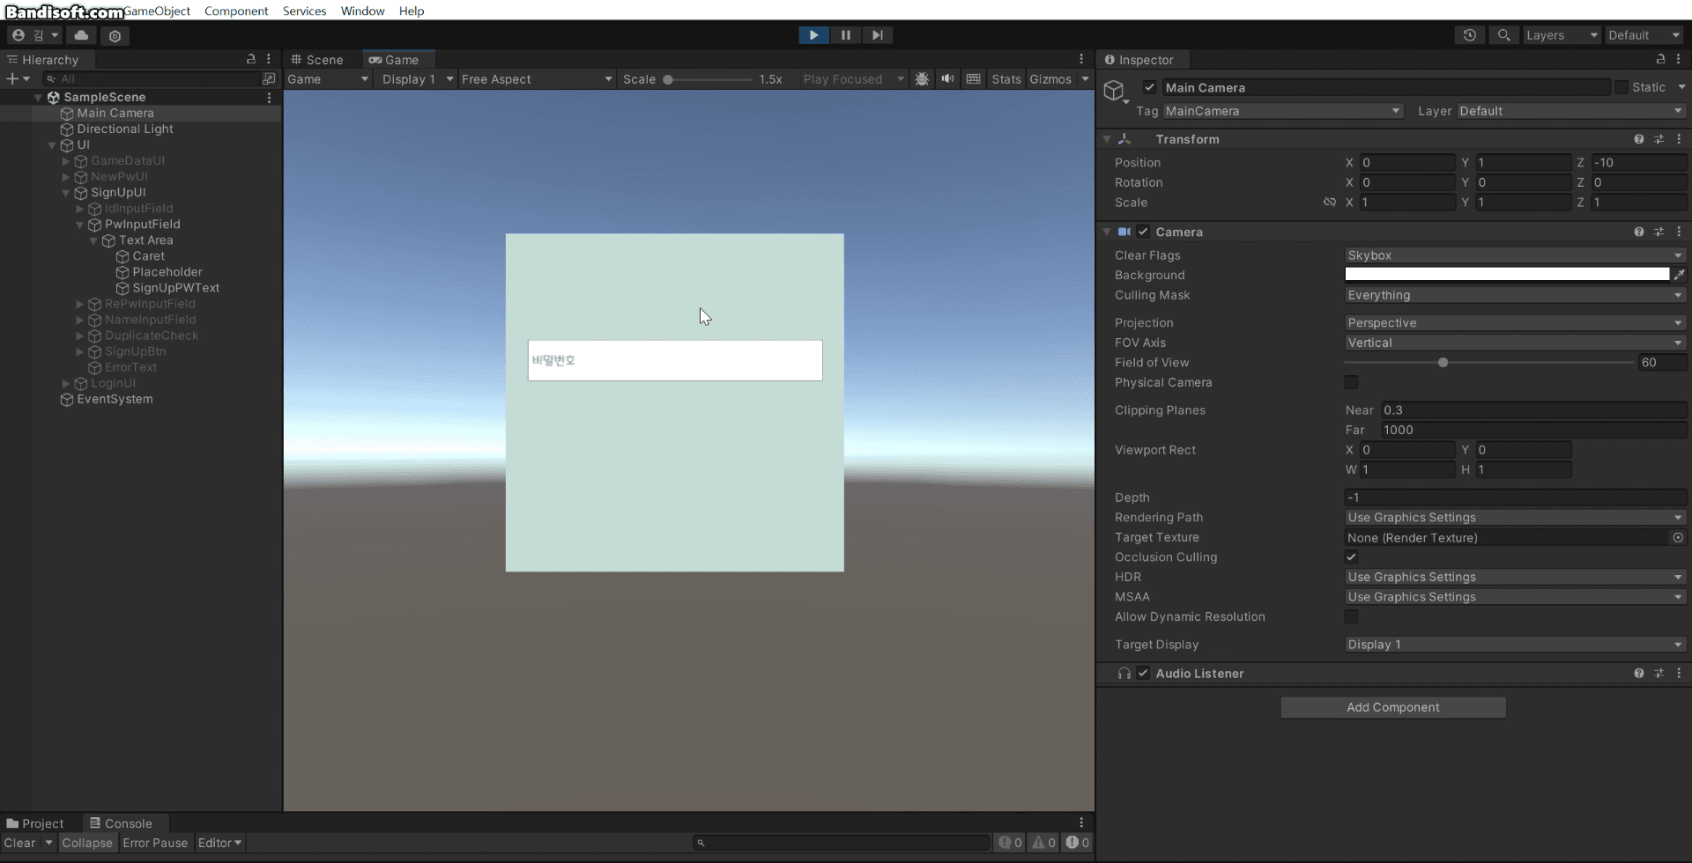Open the undo history icon near Layers
This screenshot has height=863, width=1692.
pos(1470,35)
